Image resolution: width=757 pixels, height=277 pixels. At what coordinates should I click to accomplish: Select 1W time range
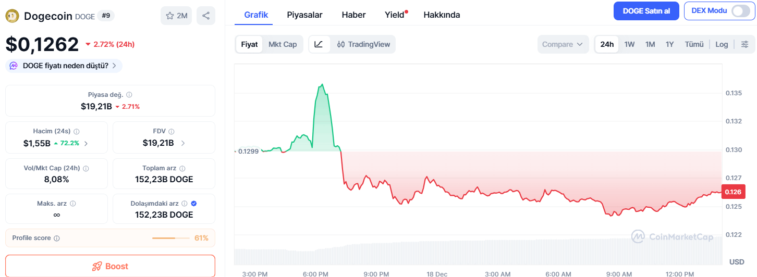pyautogui.click(x=629, y=44)
